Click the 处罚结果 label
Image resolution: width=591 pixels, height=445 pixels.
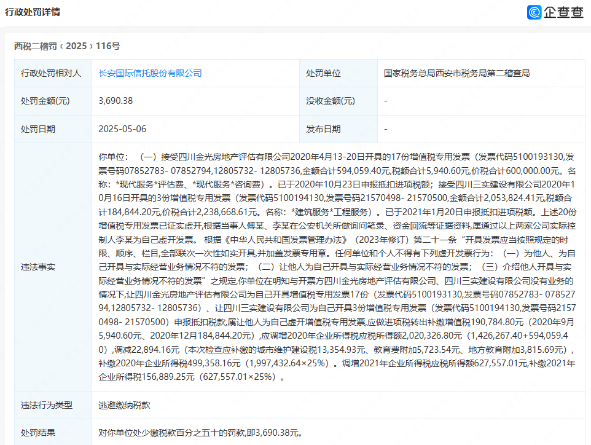click(38, 433)
